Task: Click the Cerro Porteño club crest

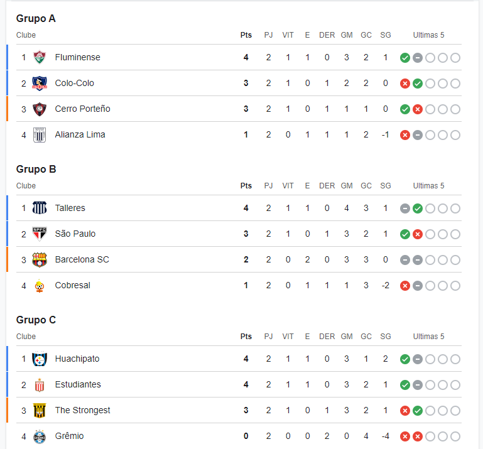Action: 40,109
